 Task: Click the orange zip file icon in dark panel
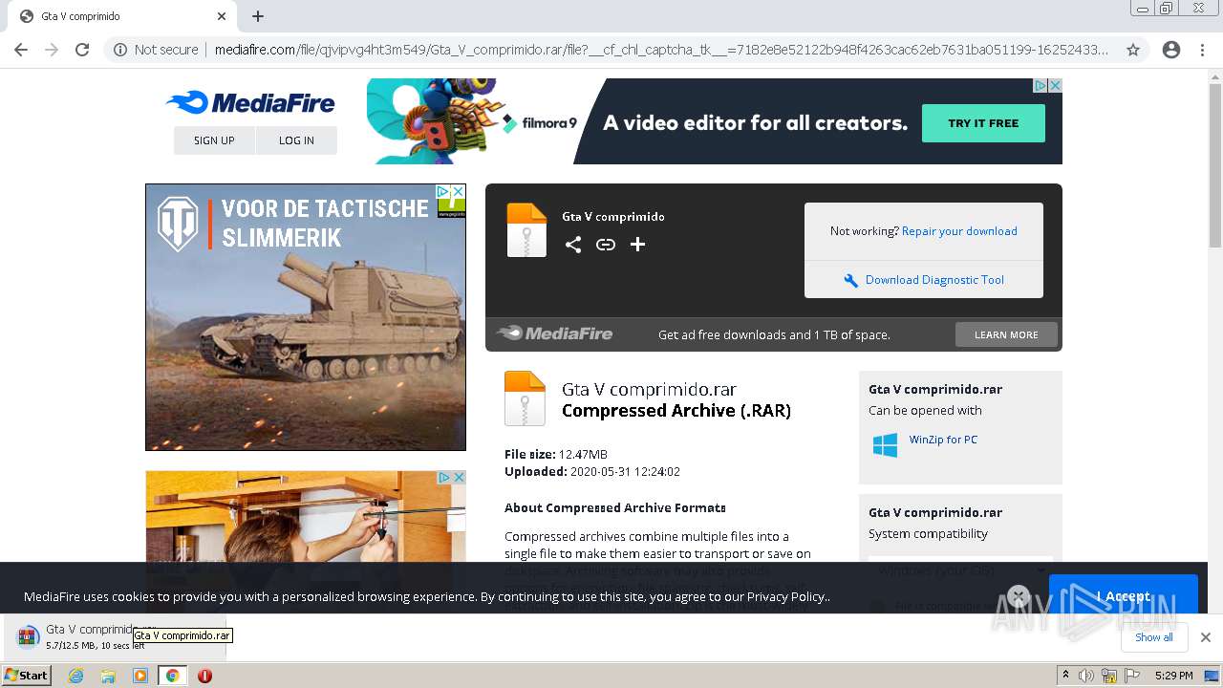pyautogui.click(x=526, y=230)
